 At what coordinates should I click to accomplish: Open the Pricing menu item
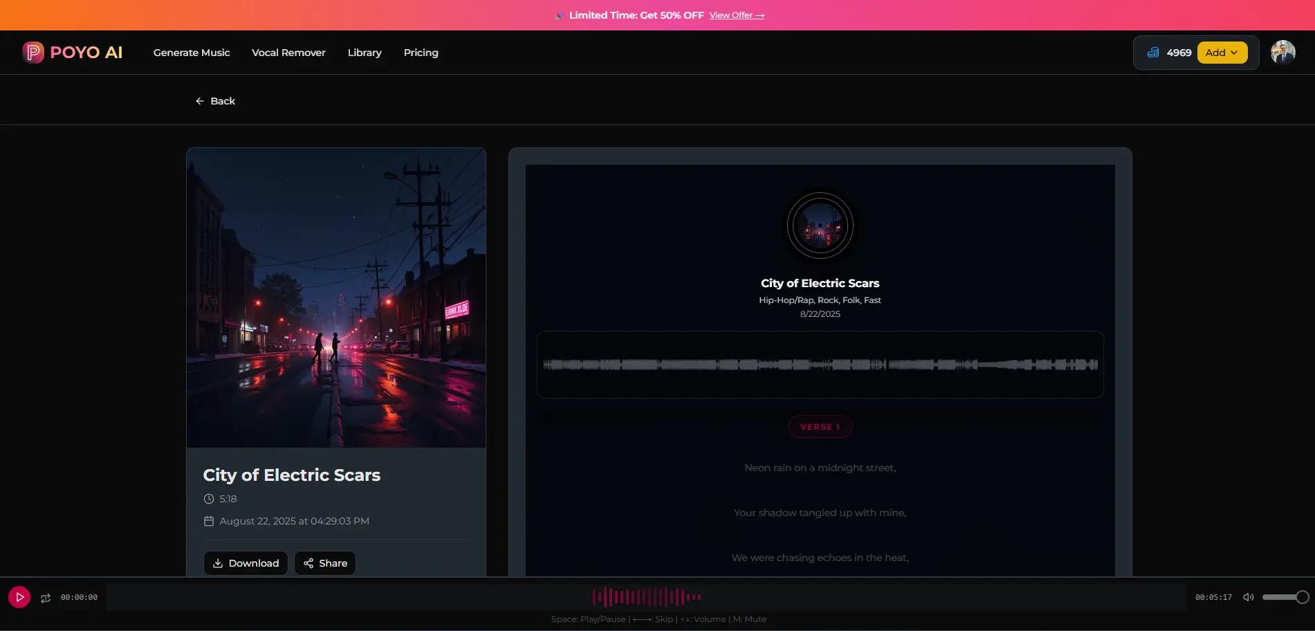pyautogui.click(x=421, y=52)
